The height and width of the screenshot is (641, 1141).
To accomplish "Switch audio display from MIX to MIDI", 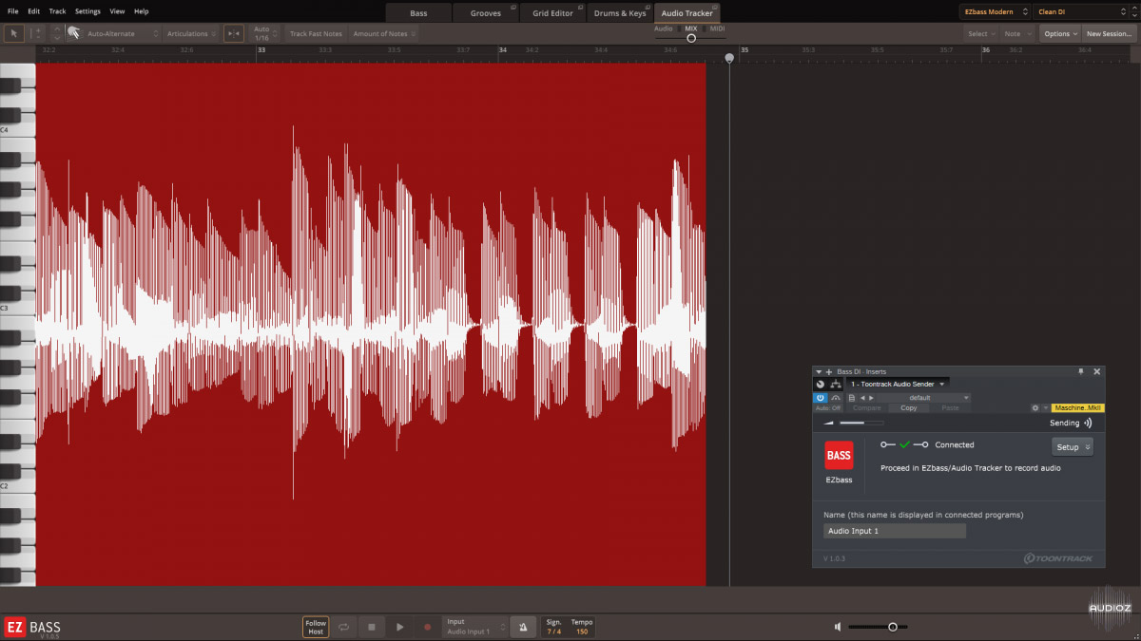I will (716, 29).
